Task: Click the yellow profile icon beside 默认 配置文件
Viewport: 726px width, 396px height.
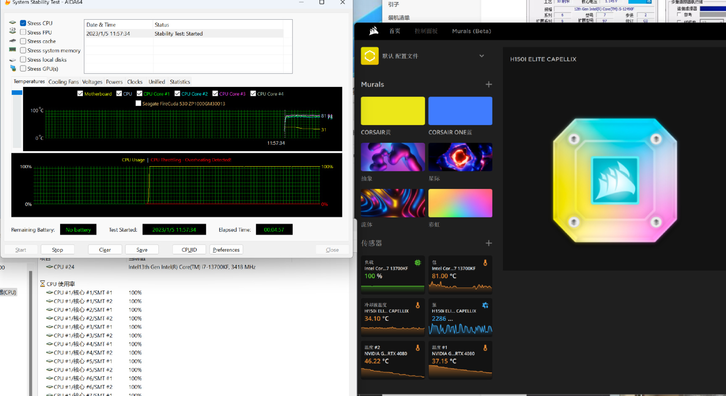Action: 370,56
